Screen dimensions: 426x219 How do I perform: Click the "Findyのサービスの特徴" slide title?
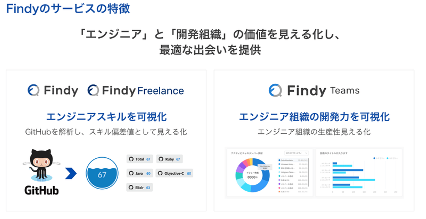click(x=68, y=9)
